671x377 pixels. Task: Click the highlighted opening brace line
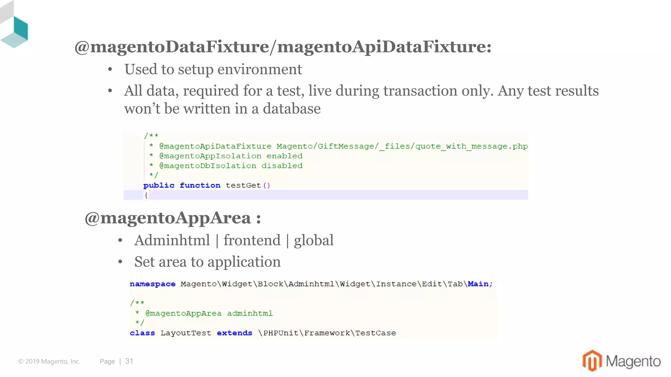[326, 195]
